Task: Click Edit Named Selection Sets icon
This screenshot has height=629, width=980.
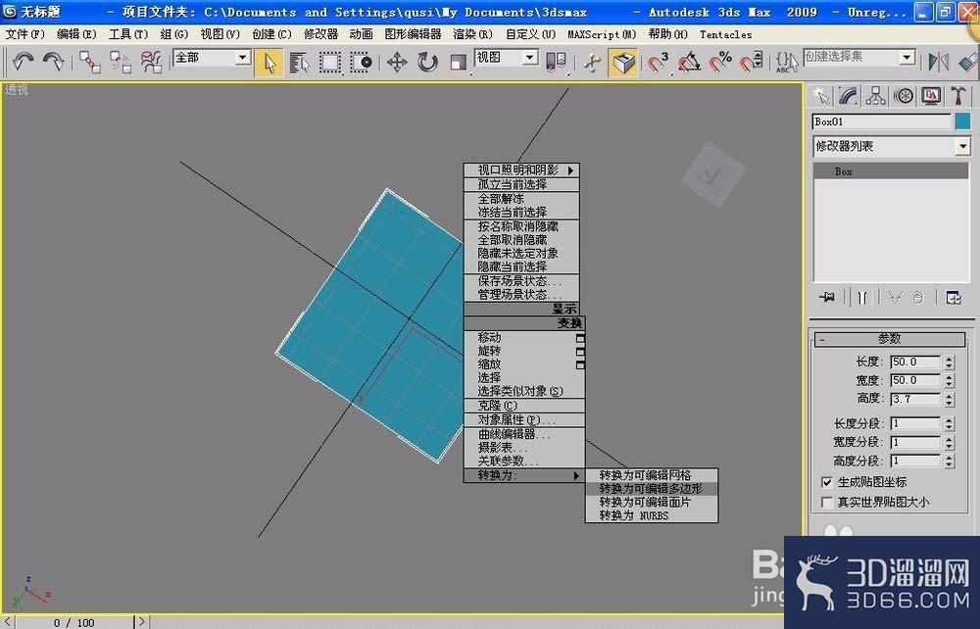Action: pyautogui.click(x=786, y=63)
